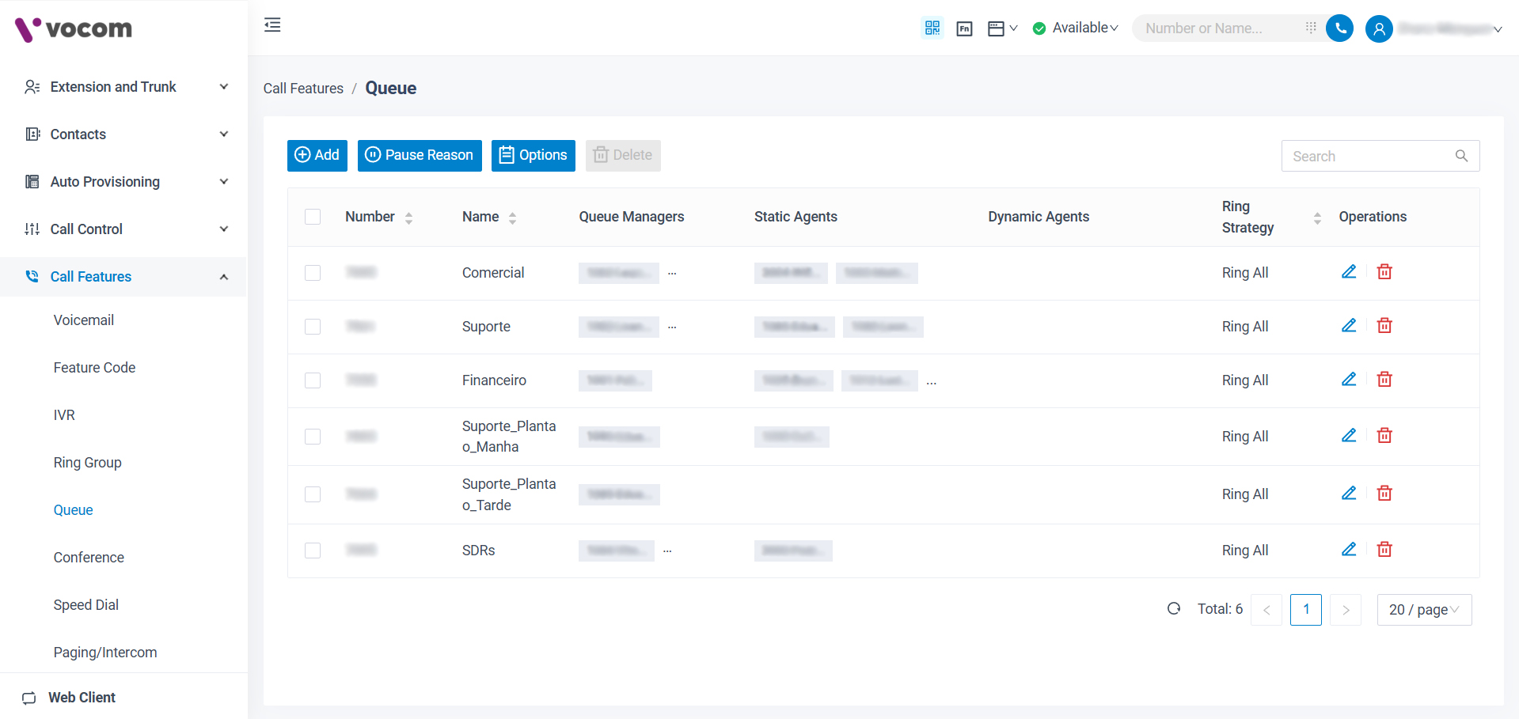Delete the Suporte queue via trash icon

pos(1384,326)
